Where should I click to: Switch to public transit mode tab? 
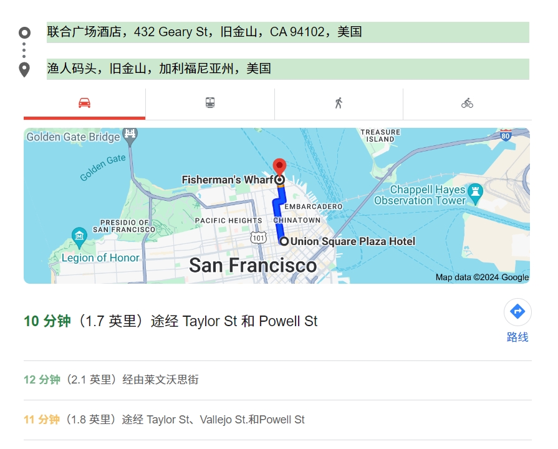tap(210, 104)
